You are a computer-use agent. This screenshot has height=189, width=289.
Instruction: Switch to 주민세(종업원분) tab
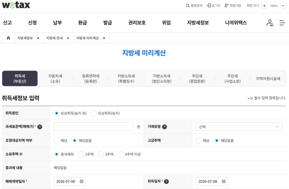coord(197,78)
